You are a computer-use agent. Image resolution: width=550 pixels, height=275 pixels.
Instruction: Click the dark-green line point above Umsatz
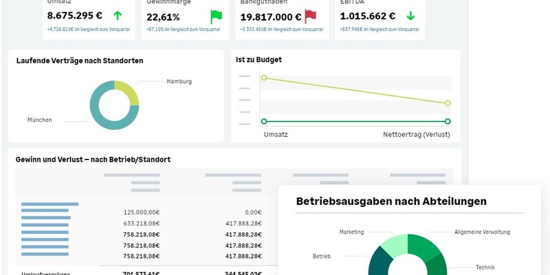(264, 122)
